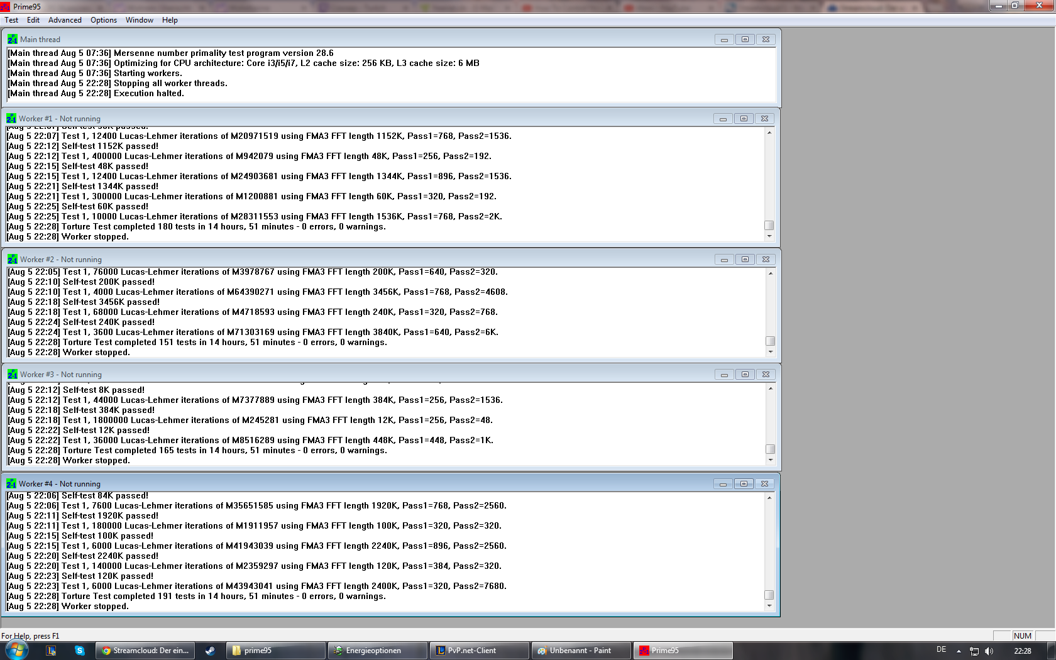Open the Test menu
This screenshot has width=1056, height=660.
11,20
